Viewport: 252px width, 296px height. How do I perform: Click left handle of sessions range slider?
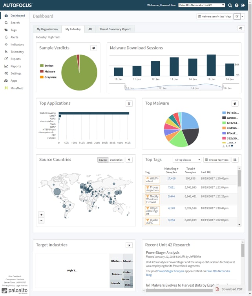pos(125,87)
